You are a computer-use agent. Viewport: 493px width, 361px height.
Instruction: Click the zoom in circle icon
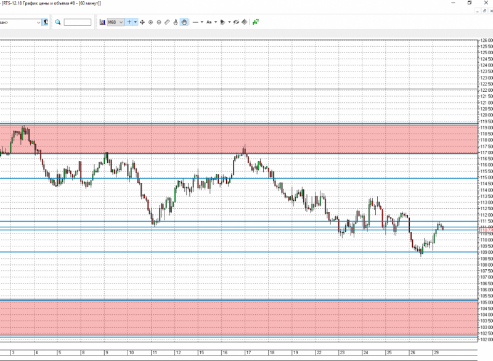(x=150, y=22)
